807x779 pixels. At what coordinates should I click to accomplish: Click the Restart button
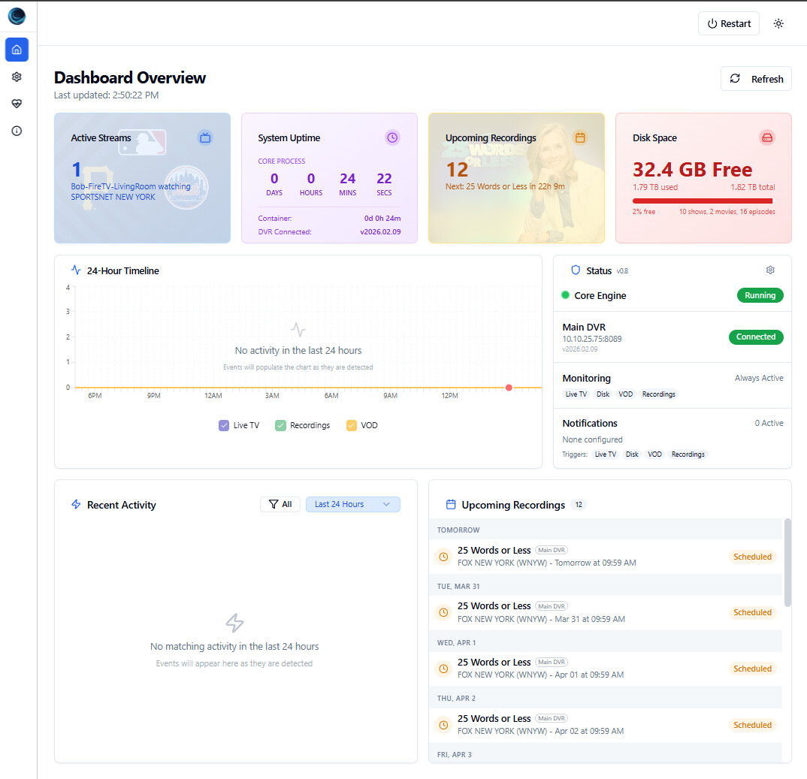coord(729,23)
